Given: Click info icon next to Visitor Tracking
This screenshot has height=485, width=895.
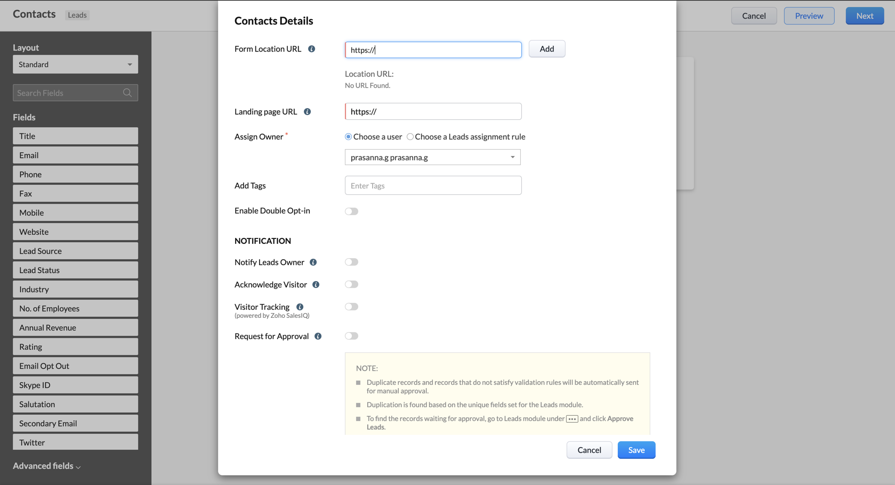Looking at the screenshot, I should coord(300,307).
